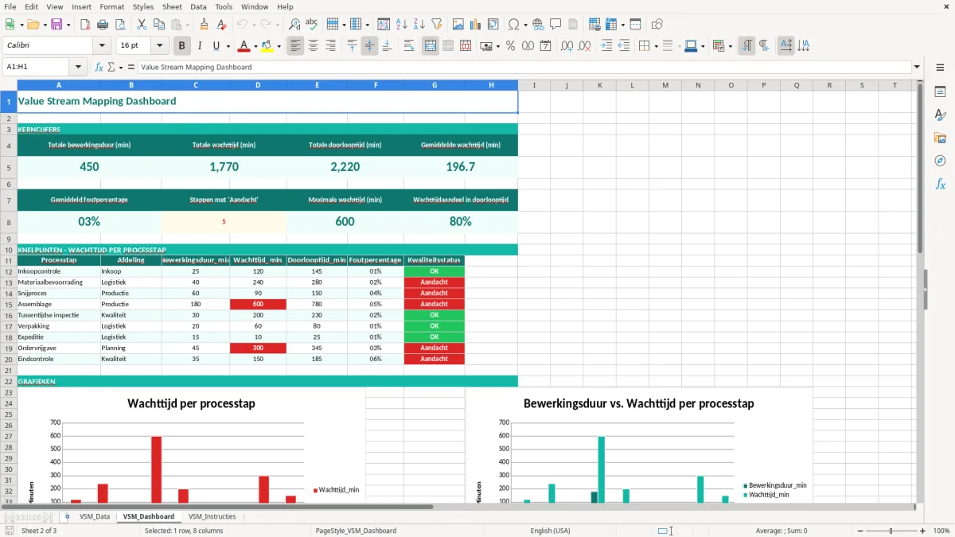Open Print Preview from the toolbar

pos(119,25)
